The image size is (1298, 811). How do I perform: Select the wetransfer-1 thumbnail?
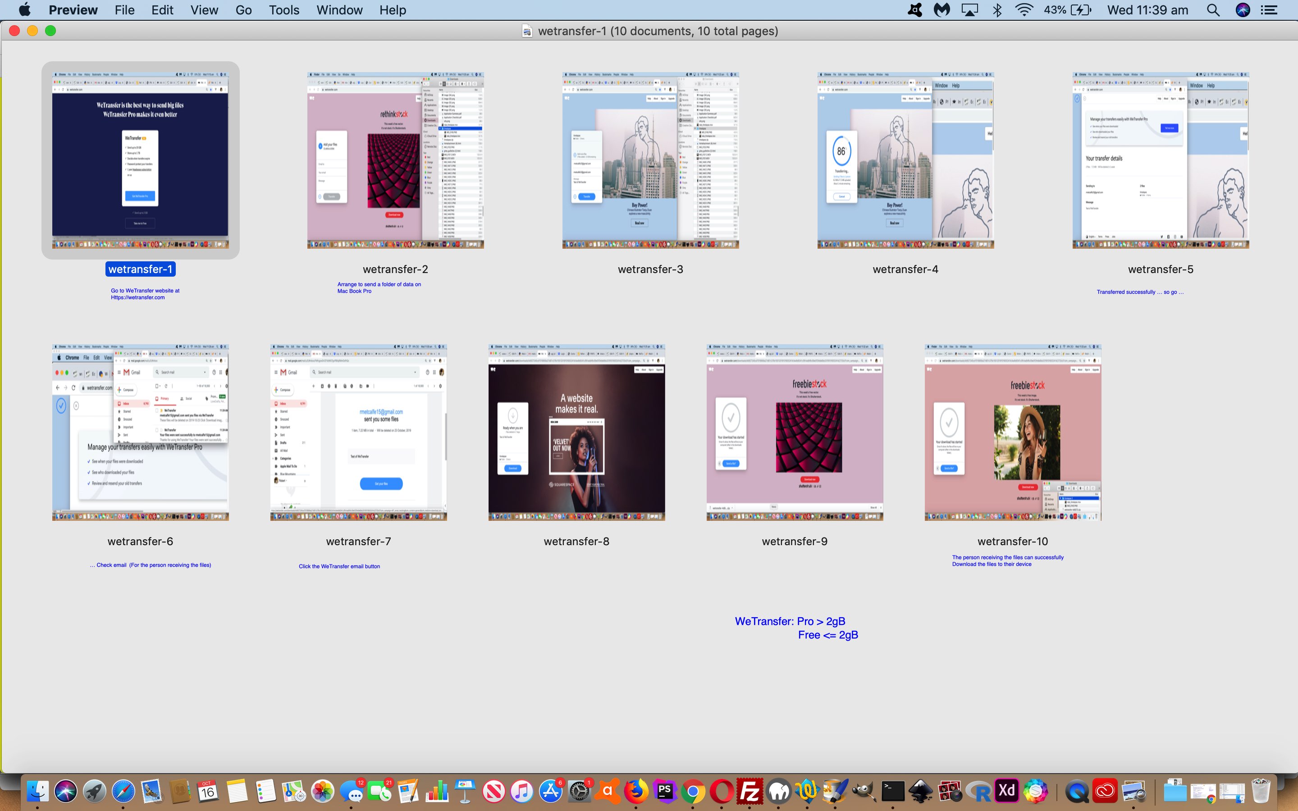[x=141, y=160]
